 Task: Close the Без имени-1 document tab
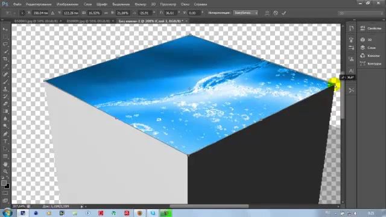pyautogui.click(x=186, y=21)
